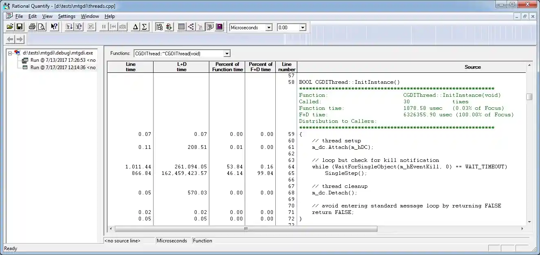This screenshot has width=540, height=255.
Task: Click the Sigma (merge runs) icon
Action: [x=144, y=27]
